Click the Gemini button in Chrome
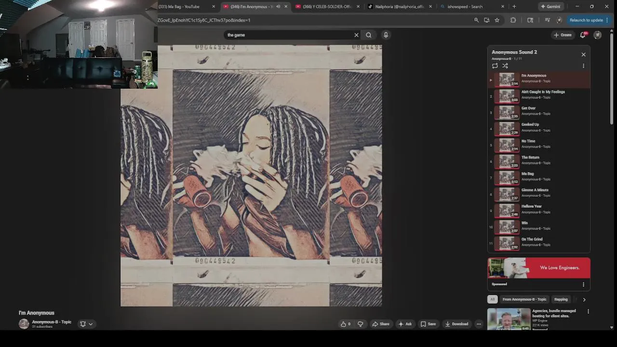This screenshot has width=617, height=347. click(x=550, y=6)
